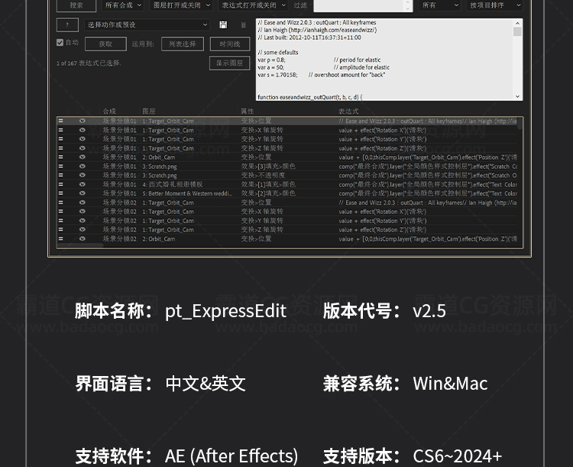573x467 pixels.
Task: Toggle eye icon on 场景分镜01 Target_Orbit_Cam 变换>位置 row
Action: pos(83,121)
